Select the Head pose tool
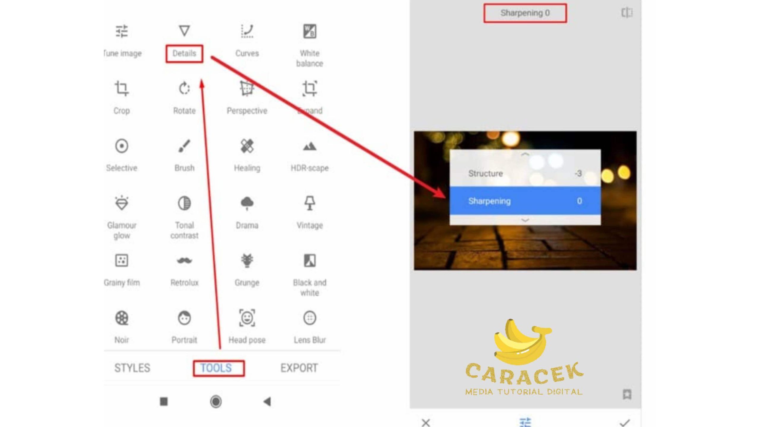The width and height of the screenshot is (760, 427). (246, 326)
